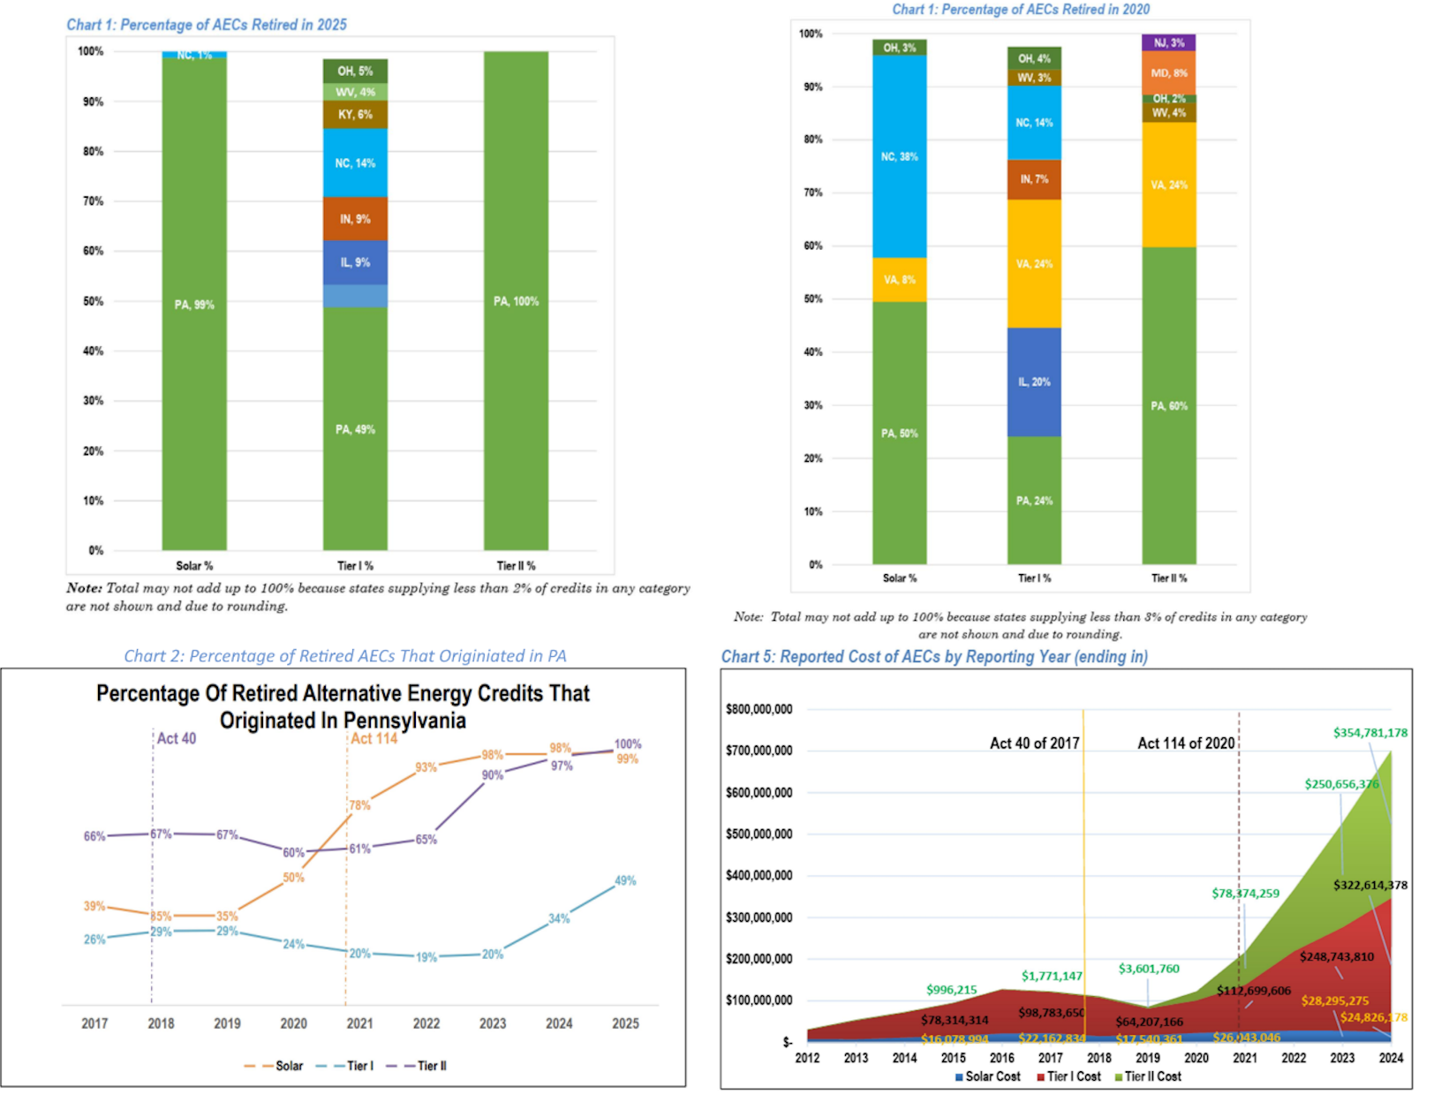The width and height of the screenshot is (1434, 1102).
Task: Select the "OH, 4%" segment
Action: 1034,58
